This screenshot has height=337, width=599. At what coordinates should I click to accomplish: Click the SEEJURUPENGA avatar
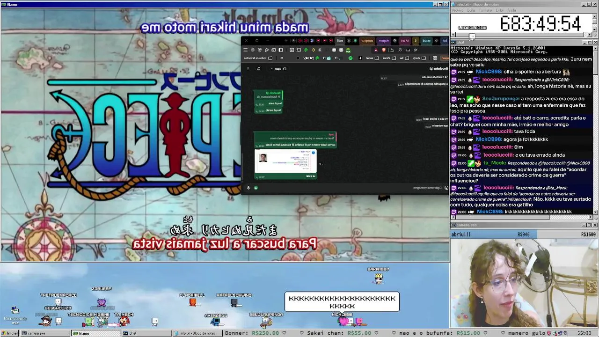pos(266,322)
